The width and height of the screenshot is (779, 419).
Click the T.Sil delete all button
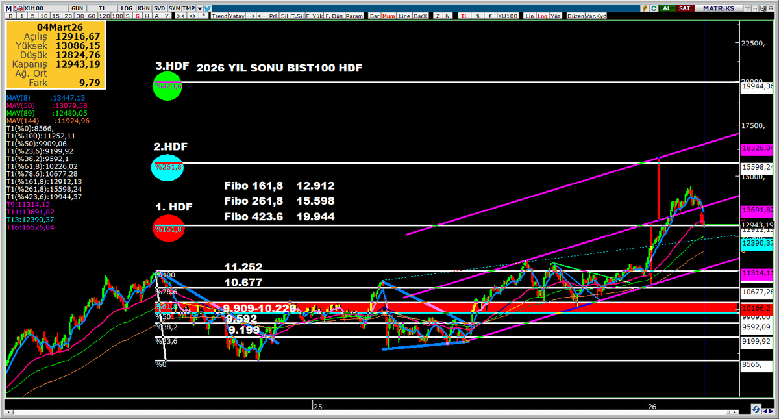[297, 16]
